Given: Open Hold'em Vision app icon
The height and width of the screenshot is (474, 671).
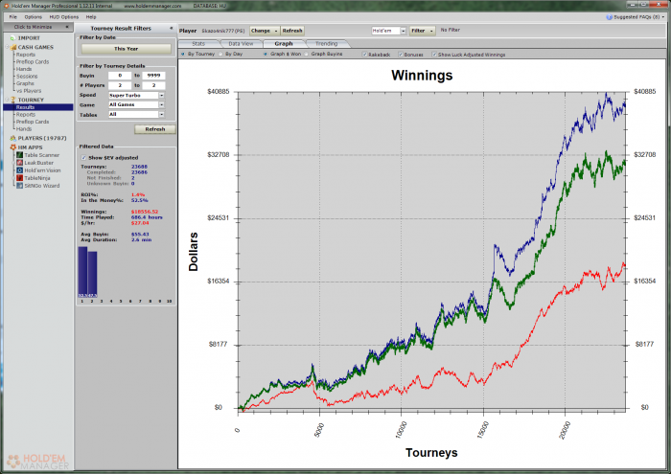Looking at the screenshot, I should coord(20,170).
